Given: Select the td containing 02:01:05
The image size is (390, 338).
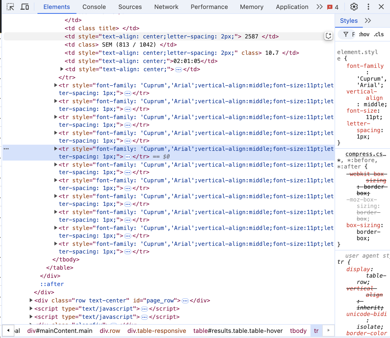Looking at the screenshot, I should click(x=141, y=61).
